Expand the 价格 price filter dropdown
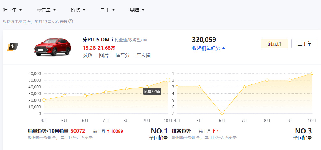Viewport: 321px width, 150px height. click(78, 10)
